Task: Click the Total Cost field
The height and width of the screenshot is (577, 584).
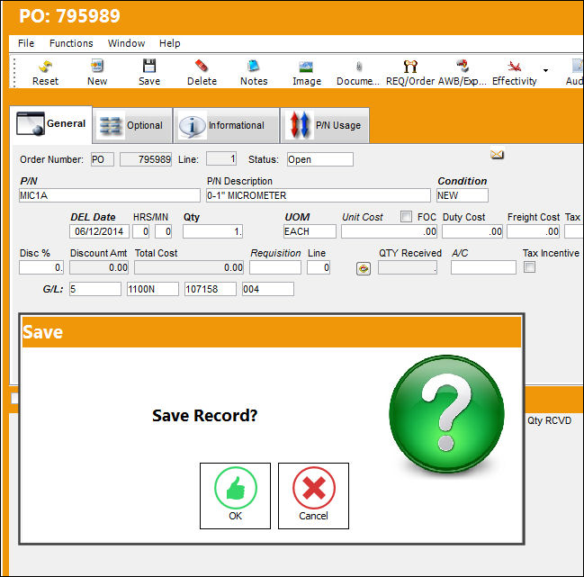Action: pyautogui.click(x=189, y=267)
